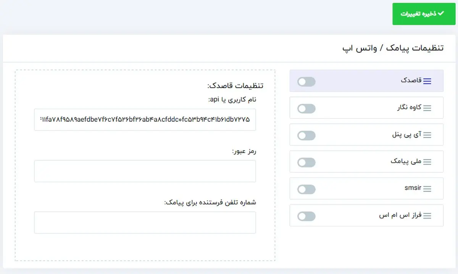Click the drag handle icon next to smsir
Screen dimensions: 458x274
[x=427, y=189]
